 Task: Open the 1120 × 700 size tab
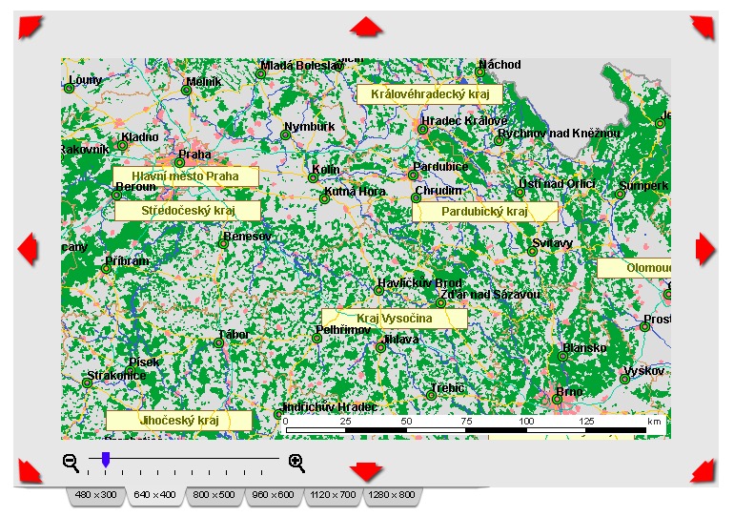pyautogui.click(x=333, y=495)
